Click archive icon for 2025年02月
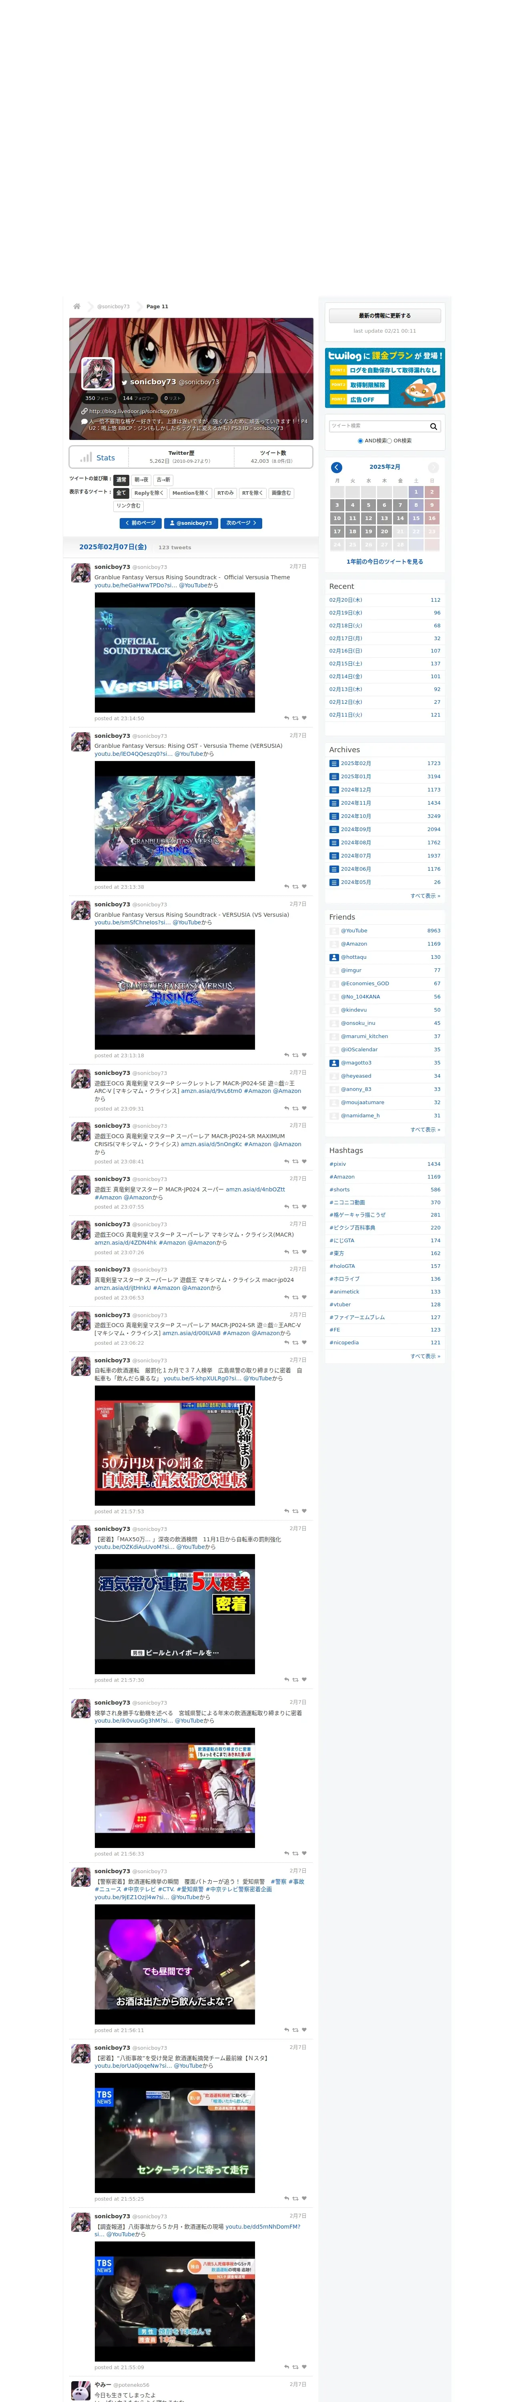Image resolution: width=514 pixels, height=2402 pixels. pyautogui.click(x=334, y=764)
